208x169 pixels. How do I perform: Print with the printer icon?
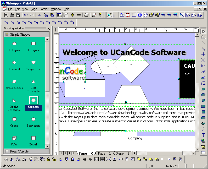coord(86,15)
